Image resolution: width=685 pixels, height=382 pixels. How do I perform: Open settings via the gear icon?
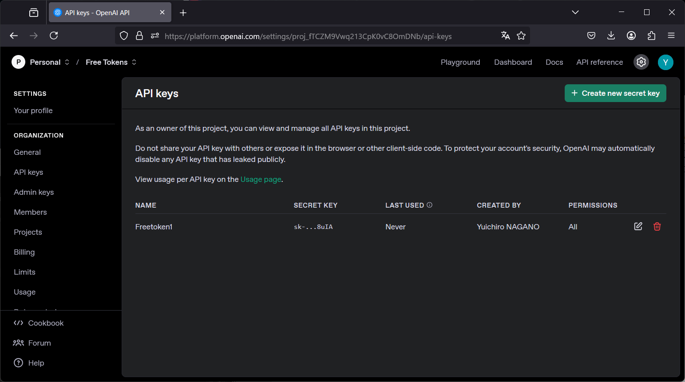[641, 62]
